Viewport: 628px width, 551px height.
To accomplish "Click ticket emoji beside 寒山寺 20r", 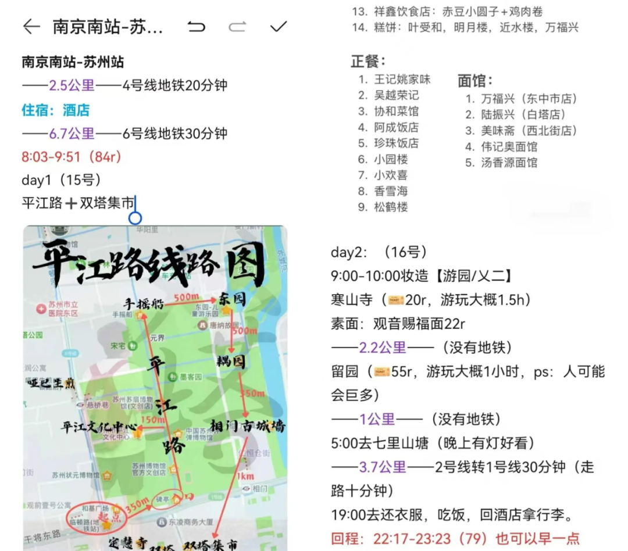I will [x=396, y=300].
